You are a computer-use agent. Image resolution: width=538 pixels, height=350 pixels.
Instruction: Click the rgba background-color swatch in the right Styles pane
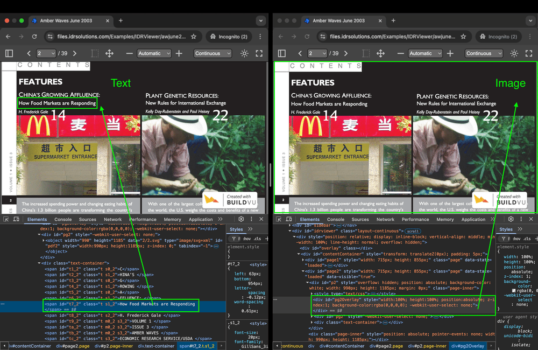(x=514, y=291)
